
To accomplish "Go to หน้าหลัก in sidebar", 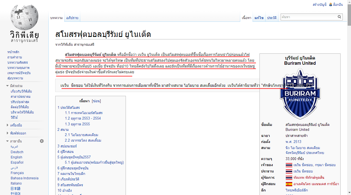I will [13, 52].
